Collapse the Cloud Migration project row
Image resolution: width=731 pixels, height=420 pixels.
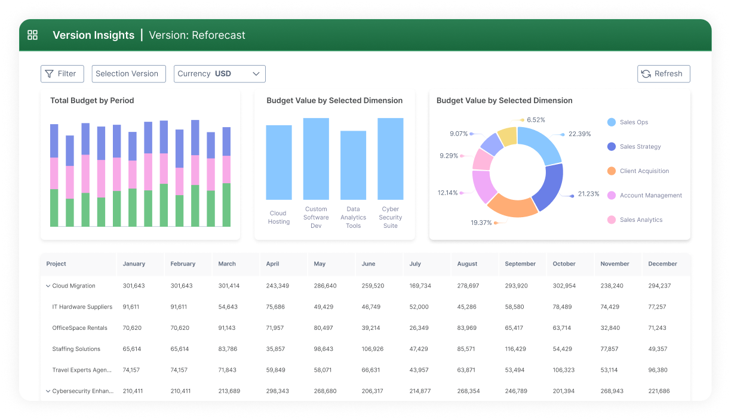point(48,286)
